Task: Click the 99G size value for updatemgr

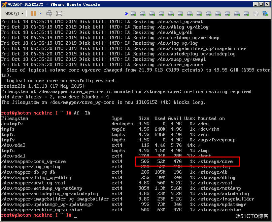Action: [x=145, y=204]
